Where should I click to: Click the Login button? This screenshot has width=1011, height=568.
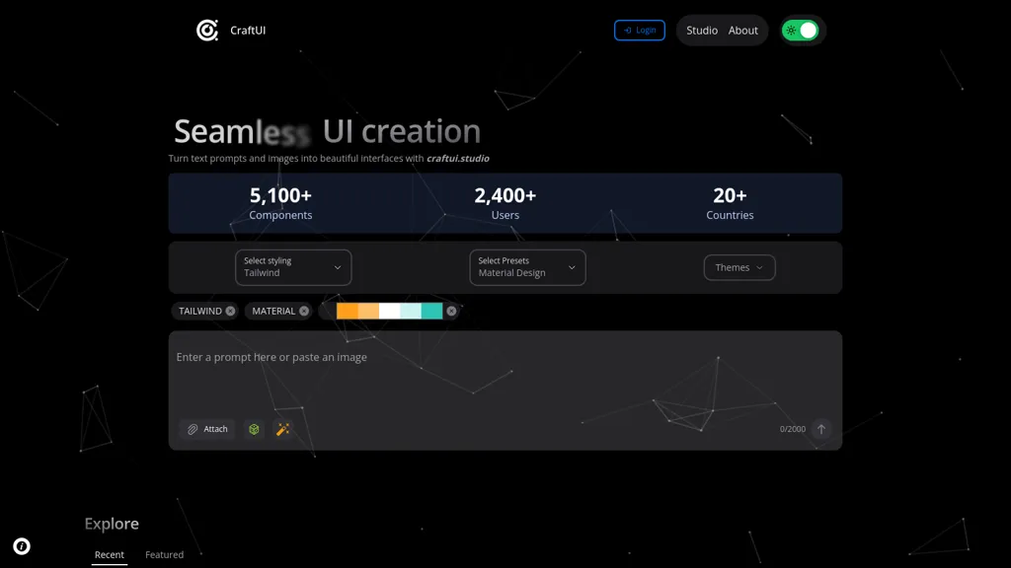(639, 31)
